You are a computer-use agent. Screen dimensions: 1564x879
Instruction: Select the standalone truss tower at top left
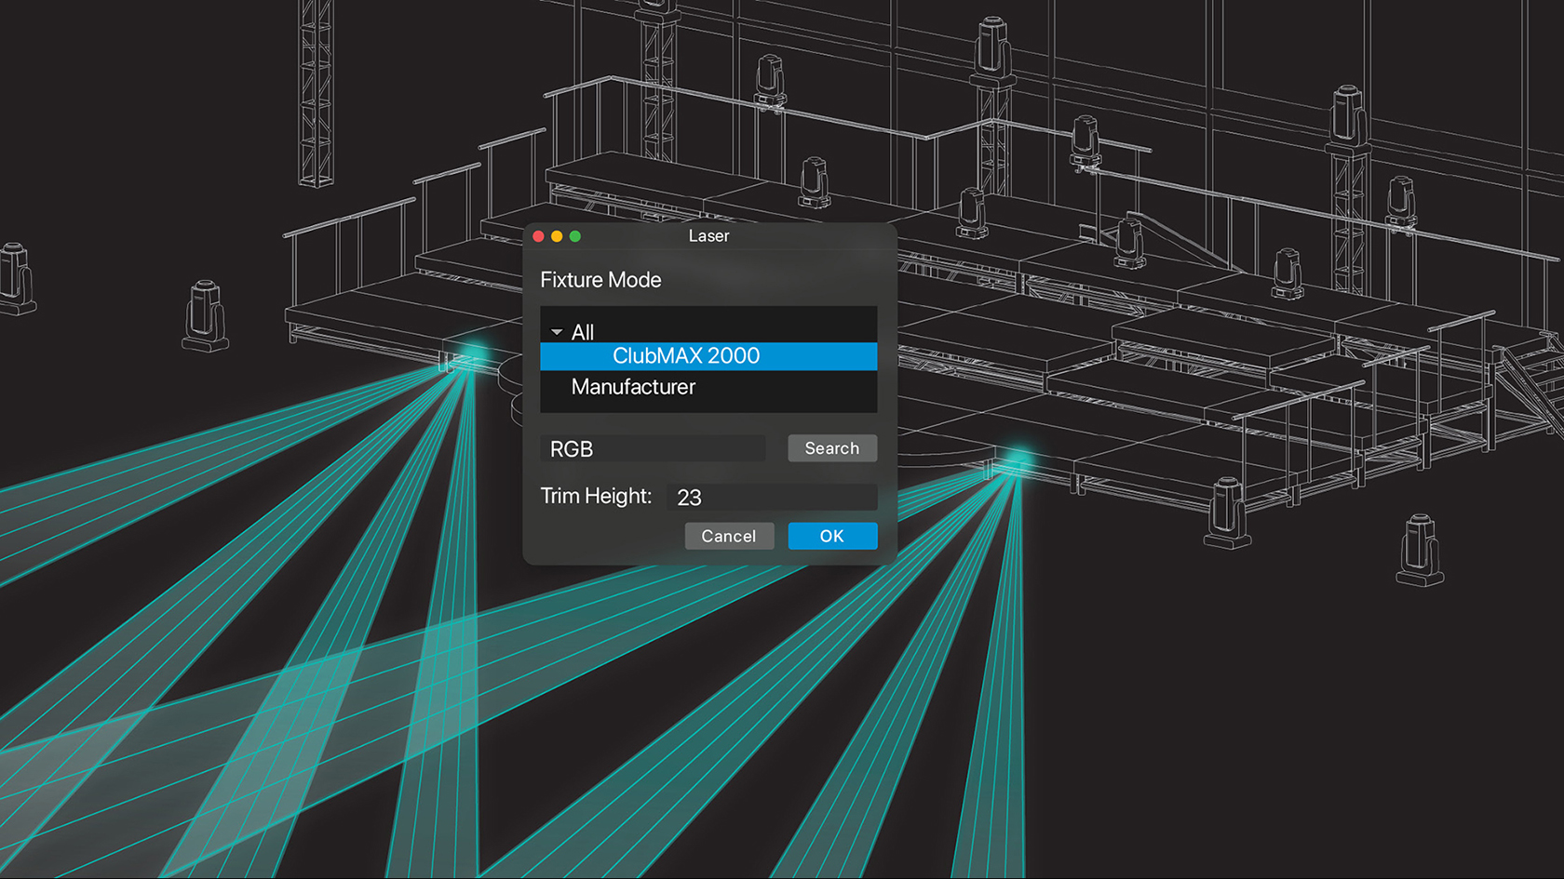pos(316,93)
